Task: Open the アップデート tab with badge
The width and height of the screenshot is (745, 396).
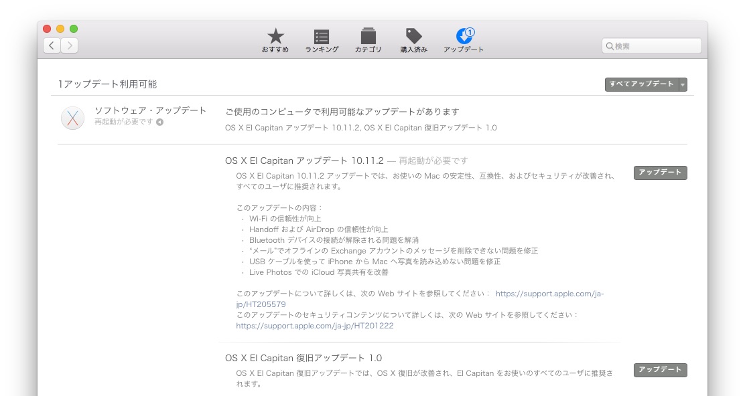Action: point(463,40)
